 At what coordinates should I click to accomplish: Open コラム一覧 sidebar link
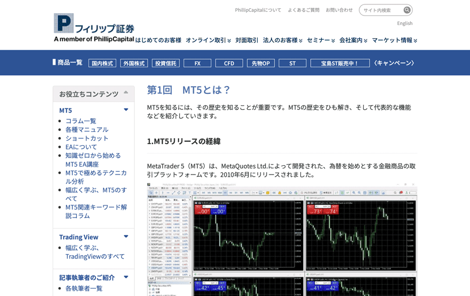pyautogui.click(x=81, y=121)
